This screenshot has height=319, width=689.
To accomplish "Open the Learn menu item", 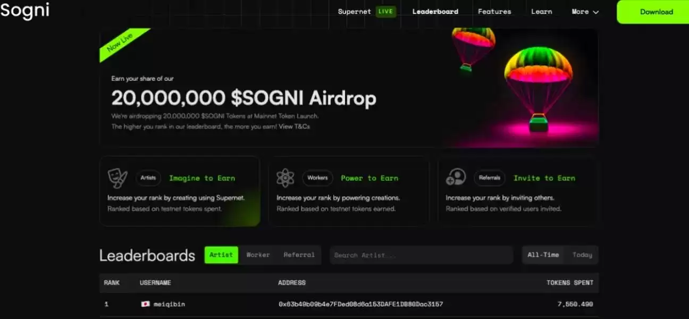I will (x=541, y=12).
